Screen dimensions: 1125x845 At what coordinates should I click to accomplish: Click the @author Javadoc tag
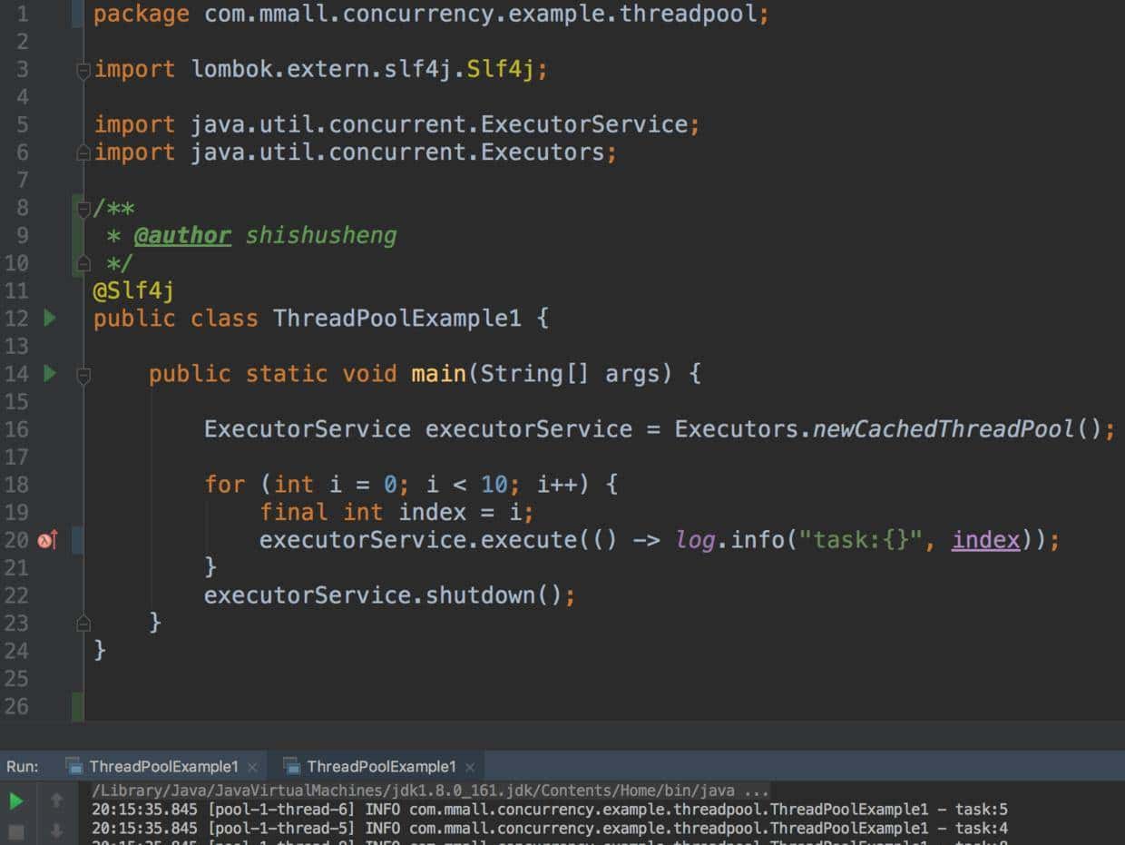[x=182, y=236]
